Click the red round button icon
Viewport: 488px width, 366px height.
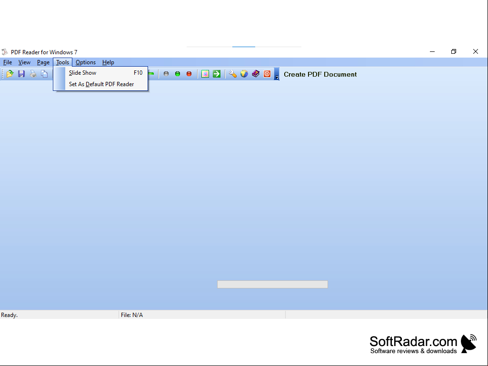pyautogui.click(x=189, y=74)
